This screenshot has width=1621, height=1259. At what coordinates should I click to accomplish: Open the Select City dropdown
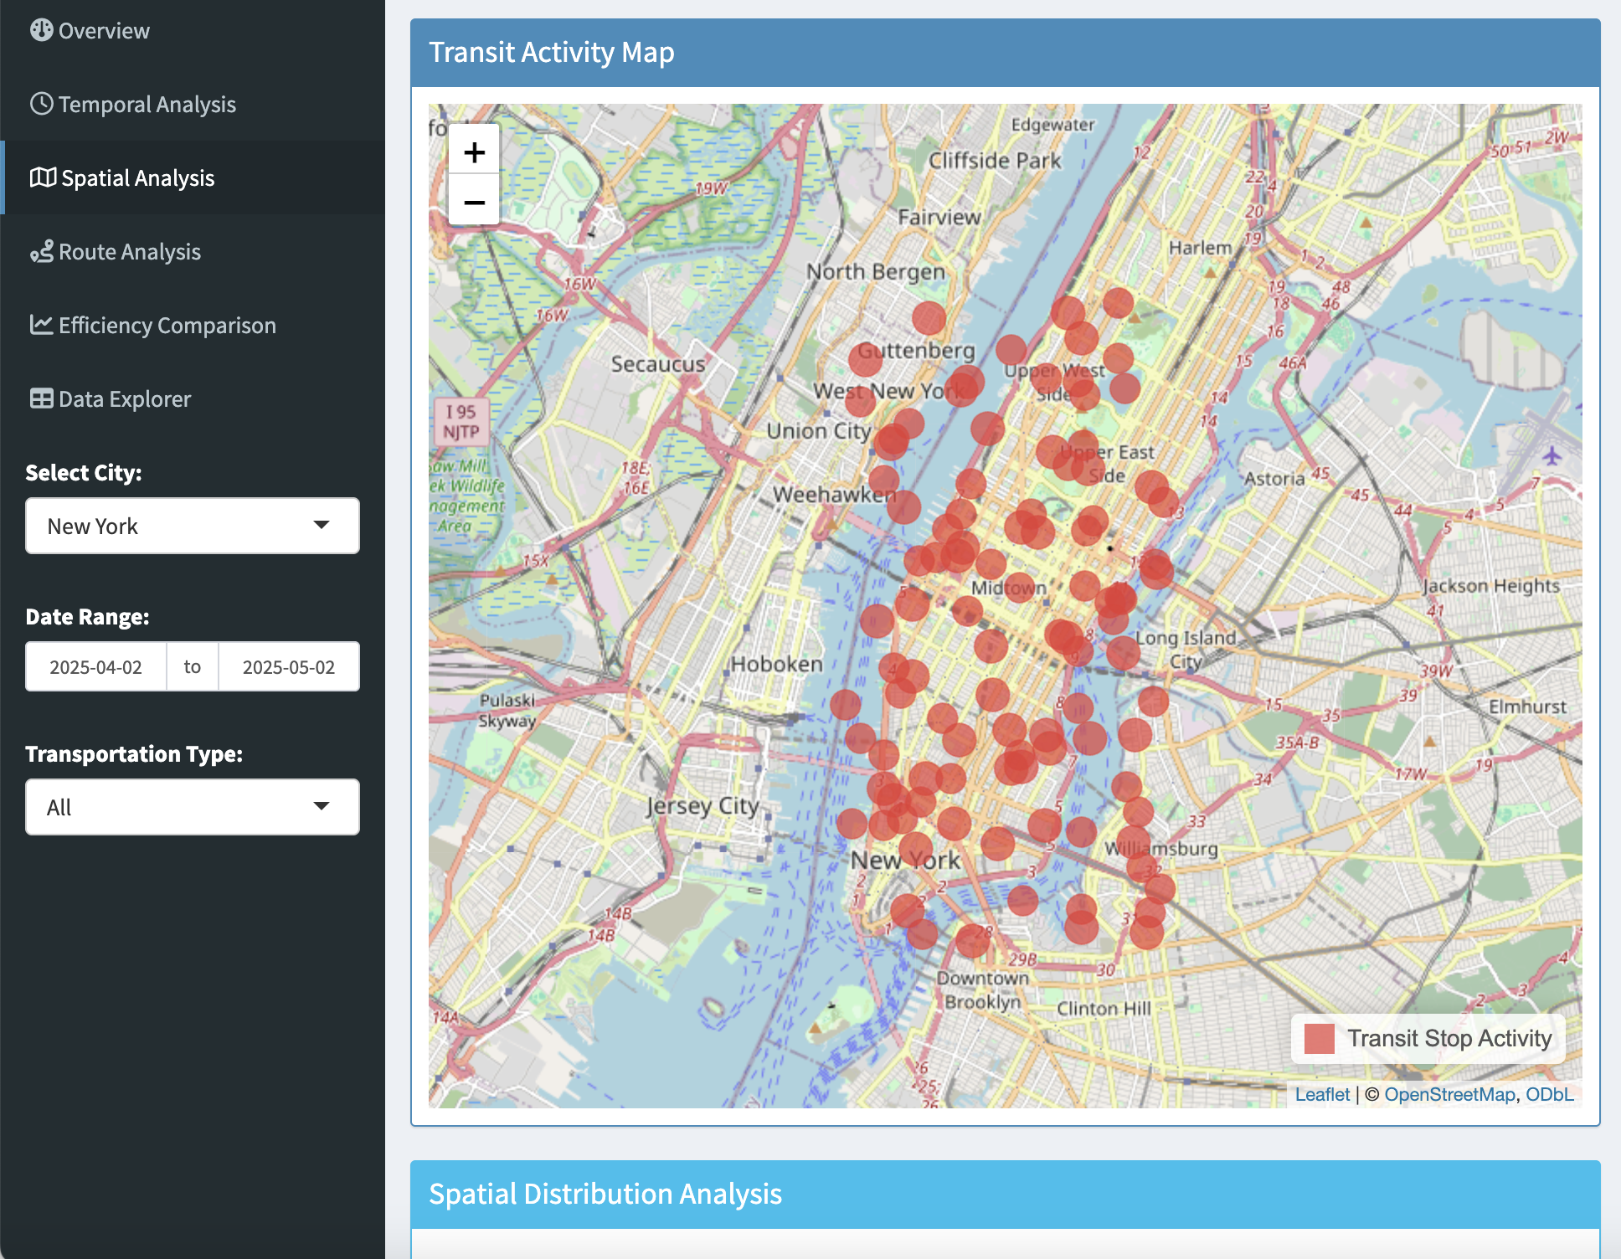point(192,526)
